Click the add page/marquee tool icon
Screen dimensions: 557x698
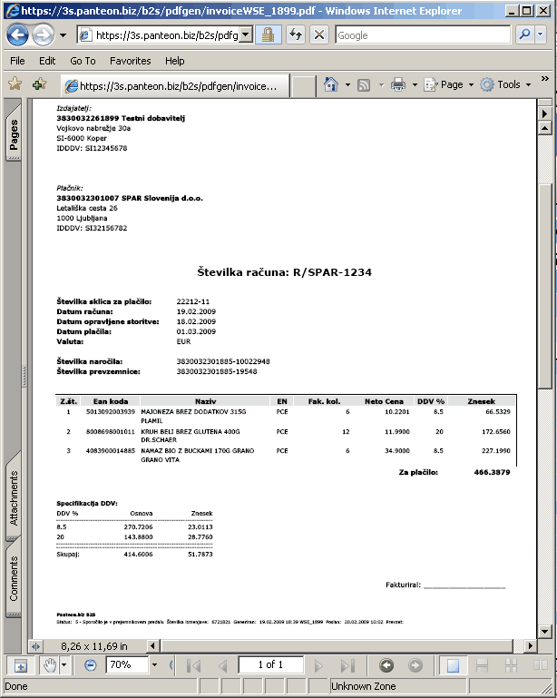coord(21,666)
